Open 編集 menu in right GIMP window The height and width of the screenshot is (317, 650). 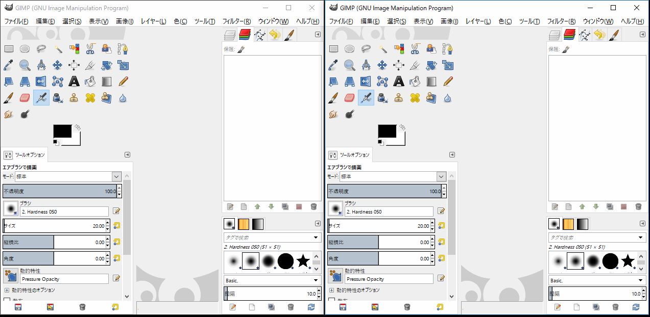370,21
